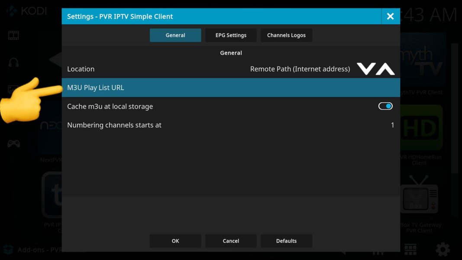
Task: Open Music via the headphones icon
Action: 13,62
